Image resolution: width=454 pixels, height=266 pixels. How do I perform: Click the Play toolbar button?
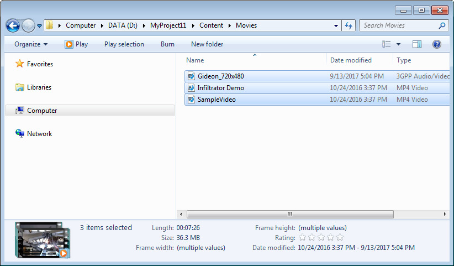point(76,44)
